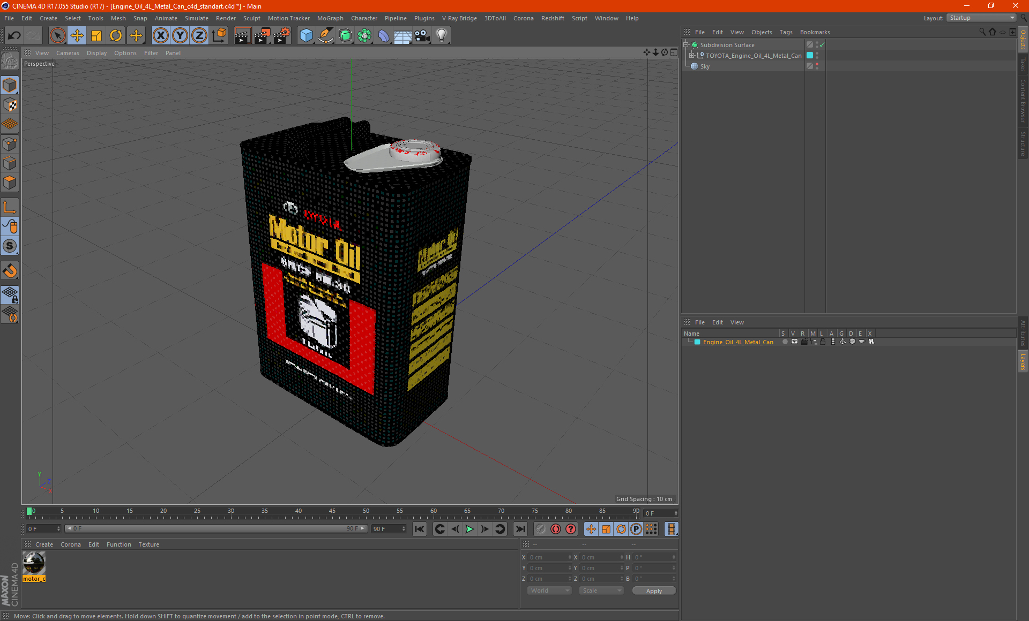Toggle the Snap S button
The width and height of the screenshot is (1029, 621).
(x=10, y=246)
